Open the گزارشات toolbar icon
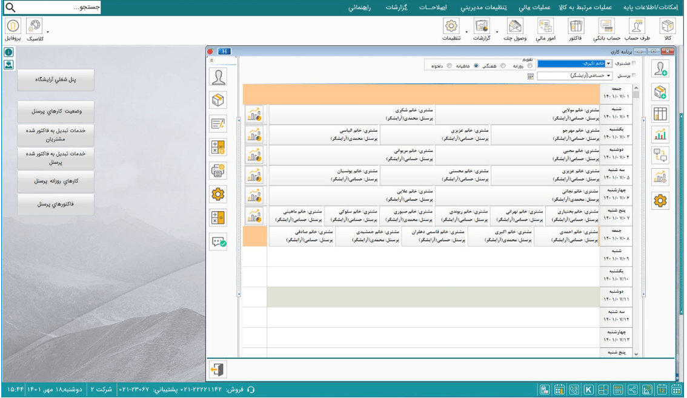Viewport: 687px width, 398px height. pos(482,26)
